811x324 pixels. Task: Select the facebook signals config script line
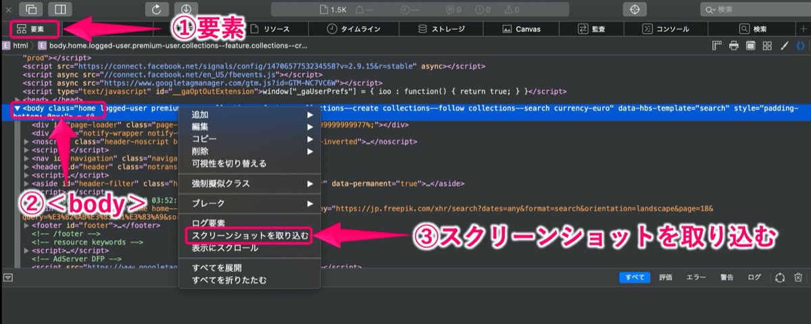tap(254, 66)
